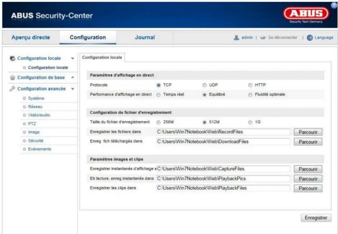Click the globe icon beside Configuration de base
The image size is (338, 234).
pyautogui.click(x=13, y=77)
